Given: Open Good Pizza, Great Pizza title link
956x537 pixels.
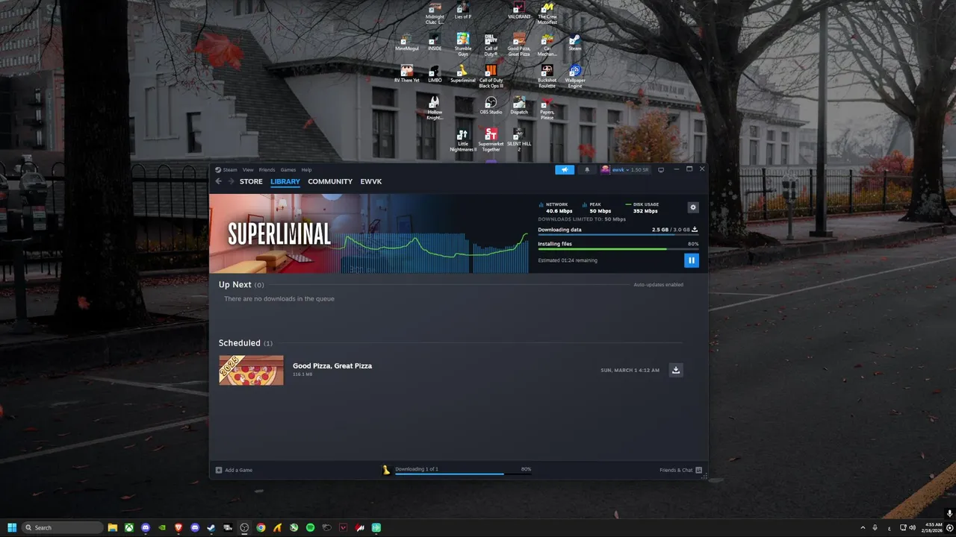Looking at the screenshot, I should [332, 365].
